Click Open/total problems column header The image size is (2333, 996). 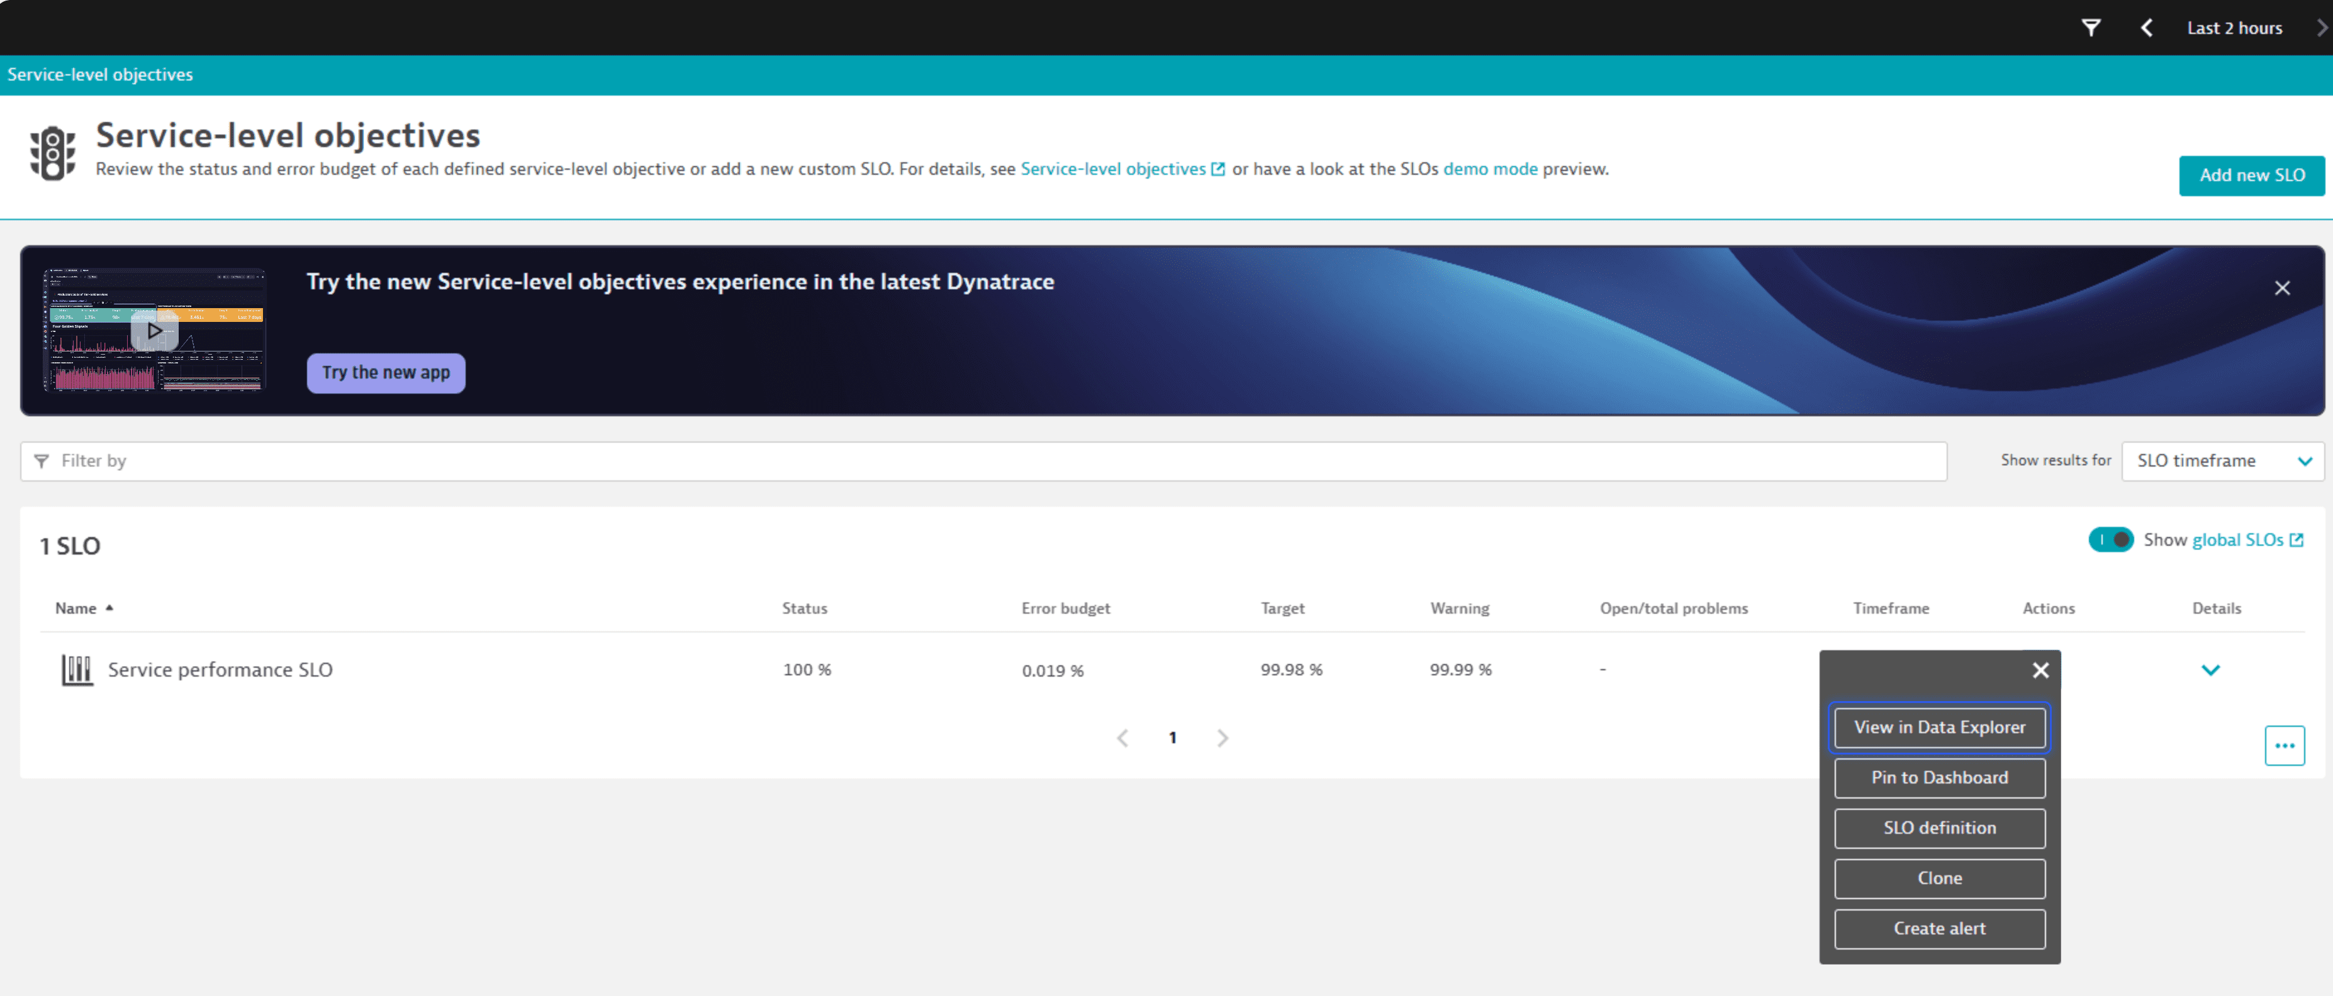click(x=1674, y=609)
